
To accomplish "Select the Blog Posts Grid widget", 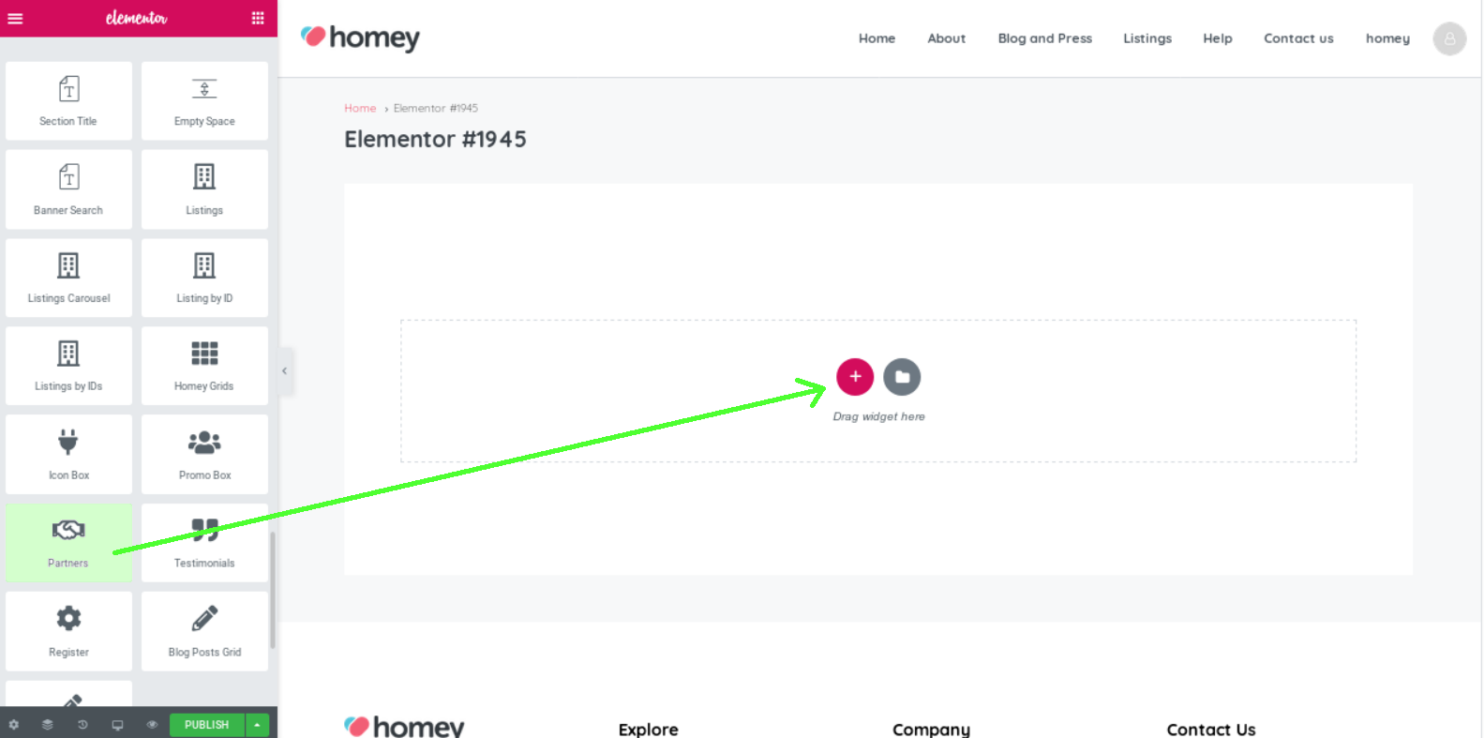I will click(x=204, y=631).
